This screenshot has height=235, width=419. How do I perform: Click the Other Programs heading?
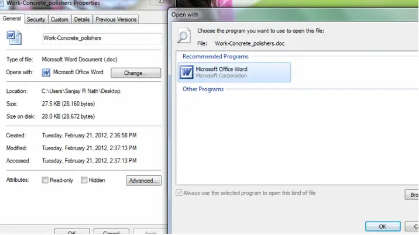coord(203,89)
